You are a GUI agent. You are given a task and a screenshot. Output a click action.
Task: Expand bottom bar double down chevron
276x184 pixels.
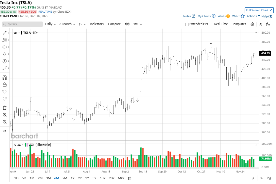click(x=253, y=178)
